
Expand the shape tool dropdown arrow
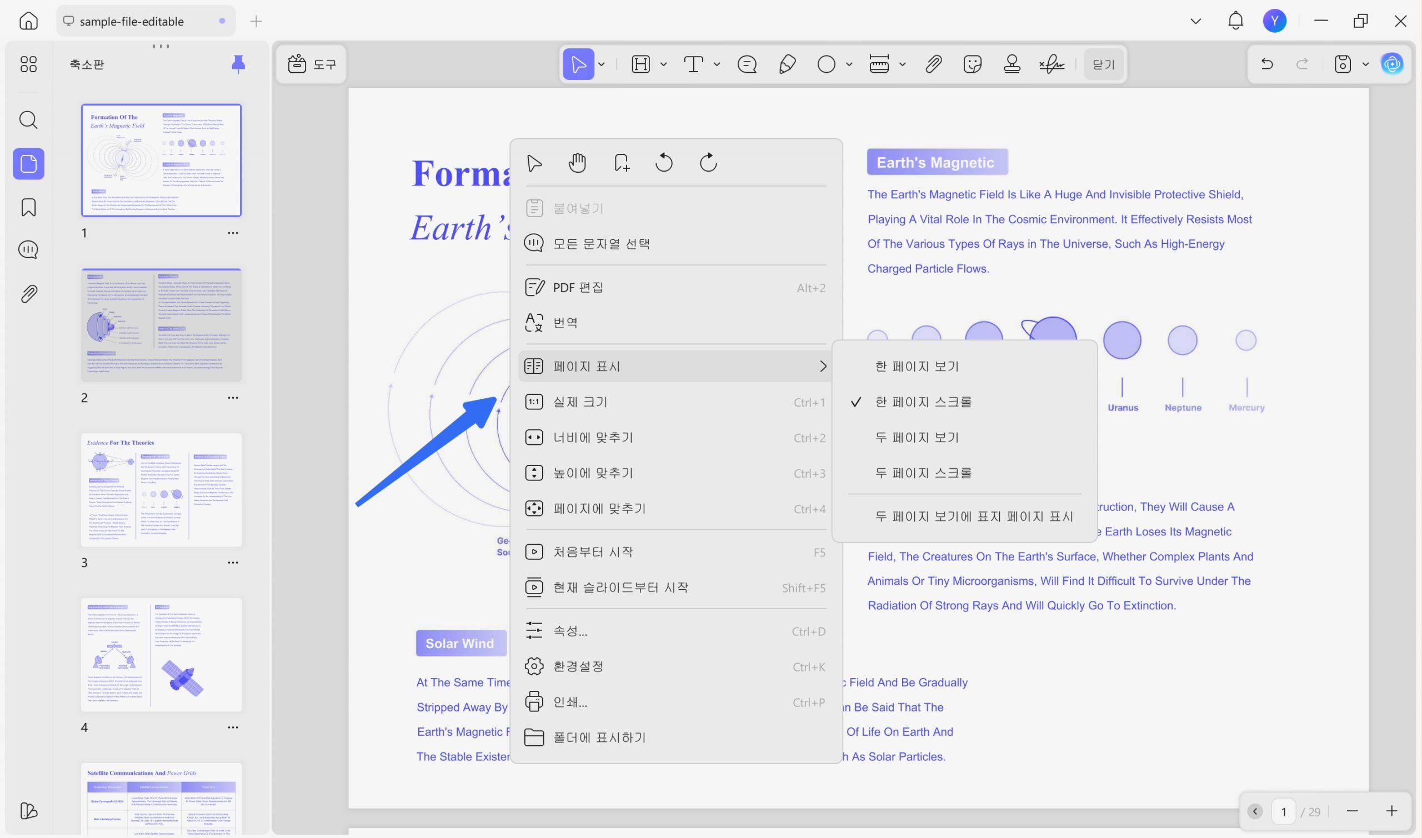(x=849, y=64)
